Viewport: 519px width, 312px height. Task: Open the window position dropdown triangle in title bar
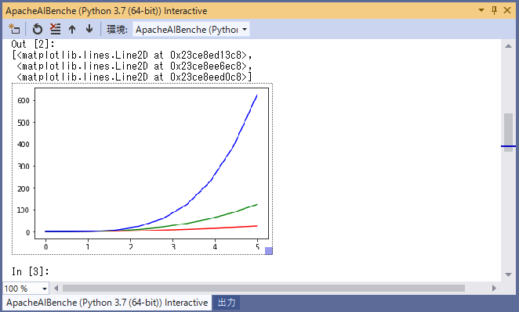click(481, 11)
